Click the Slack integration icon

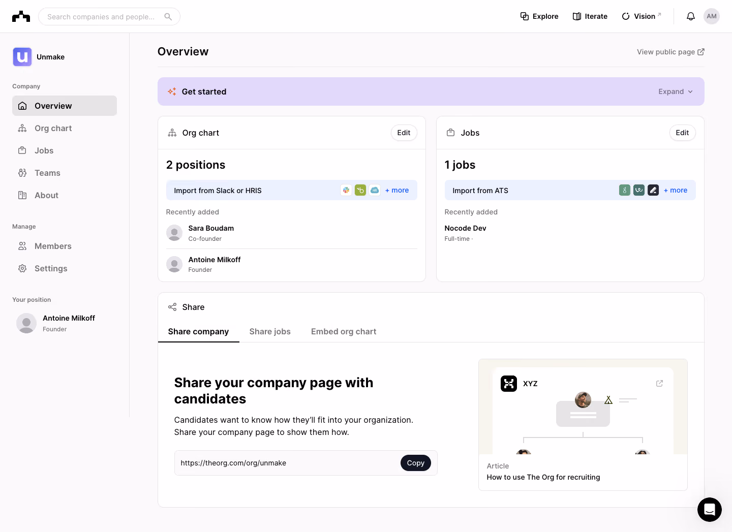point(346,190)
